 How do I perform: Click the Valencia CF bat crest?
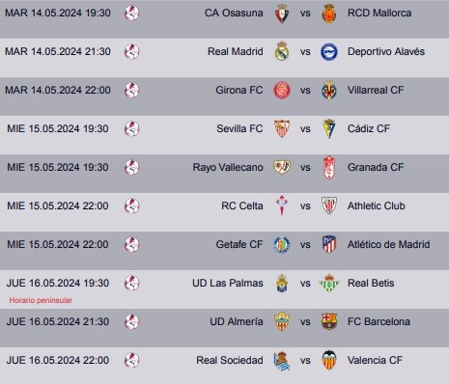[329, 360]
